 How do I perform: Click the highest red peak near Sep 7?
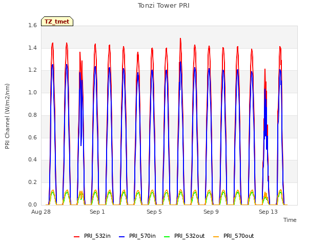click(x=180, y=39)
